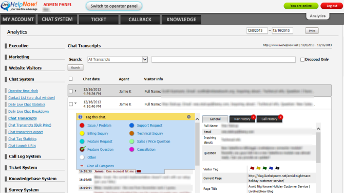Enable the Dropped Only checkbox

[x=302, y=60]
